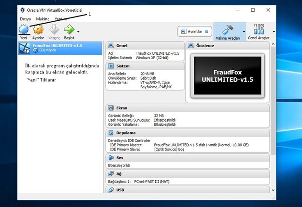Select Makine Araçları hammer tool
This screenshot has height=207, width=302.
[x=227, y=32]
